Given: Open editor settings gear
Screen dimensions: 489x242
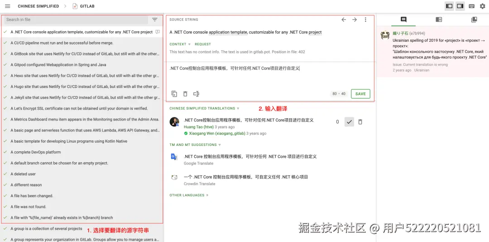Looking at the screenshot, I should point(483,6).
